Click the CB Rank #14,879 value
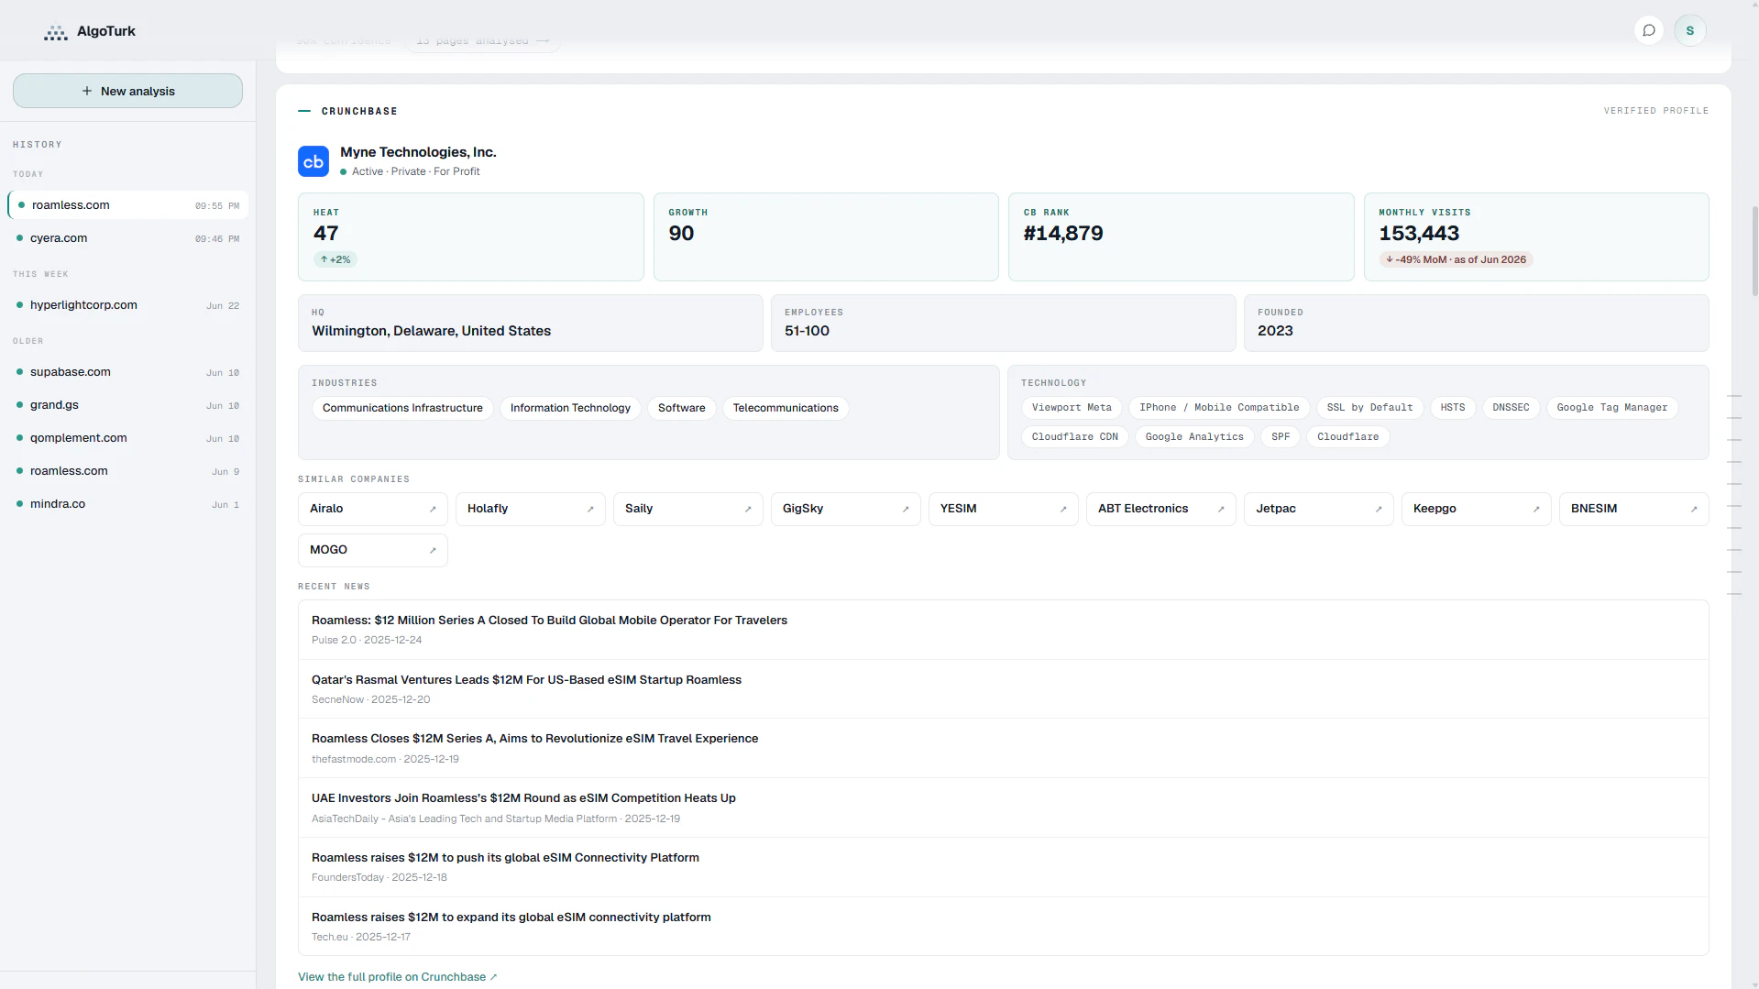Viewport: 1759px width, 989px height. pos(1063,234)
